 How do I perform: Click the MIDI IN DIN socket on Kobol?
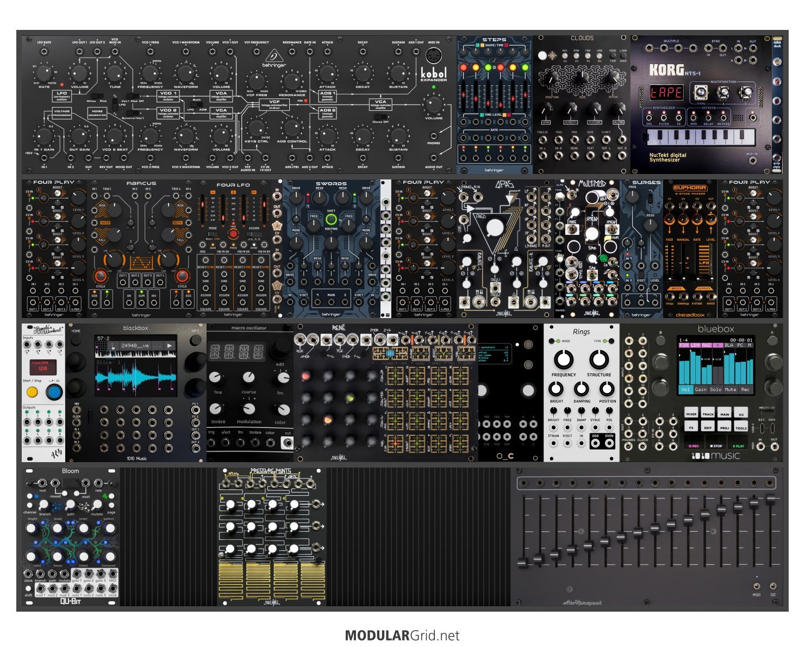click(434, 57)
